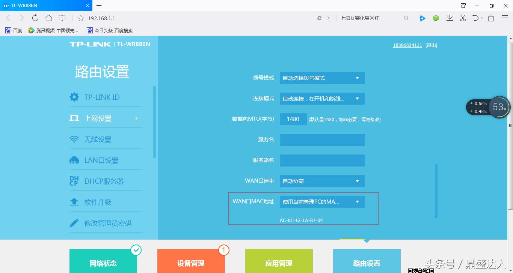
Task: Click the 修改管理员密码 pencil icon
Action: [x=74, y=222]
